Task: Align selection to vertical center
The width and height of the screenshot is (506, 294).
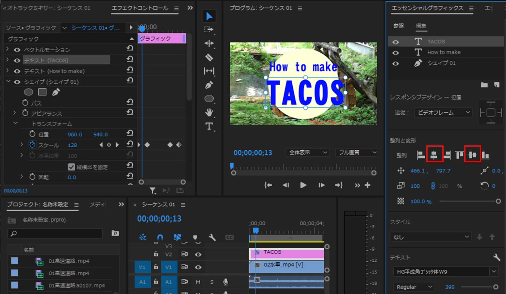Action: tap(472, 155)
